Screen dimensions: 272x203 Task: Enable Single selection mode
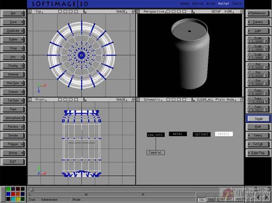tap(258, 118)
